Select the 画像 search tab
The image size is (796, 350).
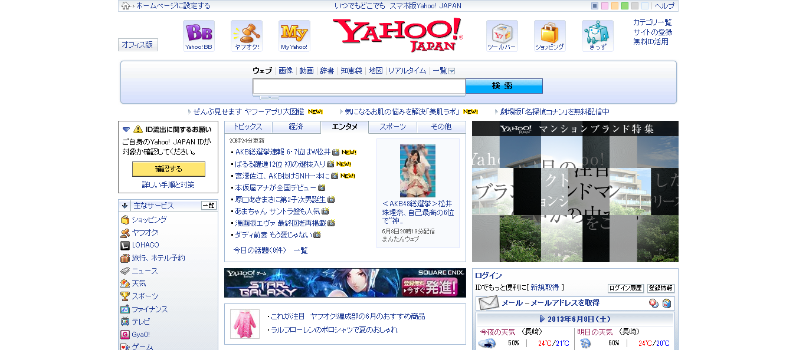[x=286, y=71]
